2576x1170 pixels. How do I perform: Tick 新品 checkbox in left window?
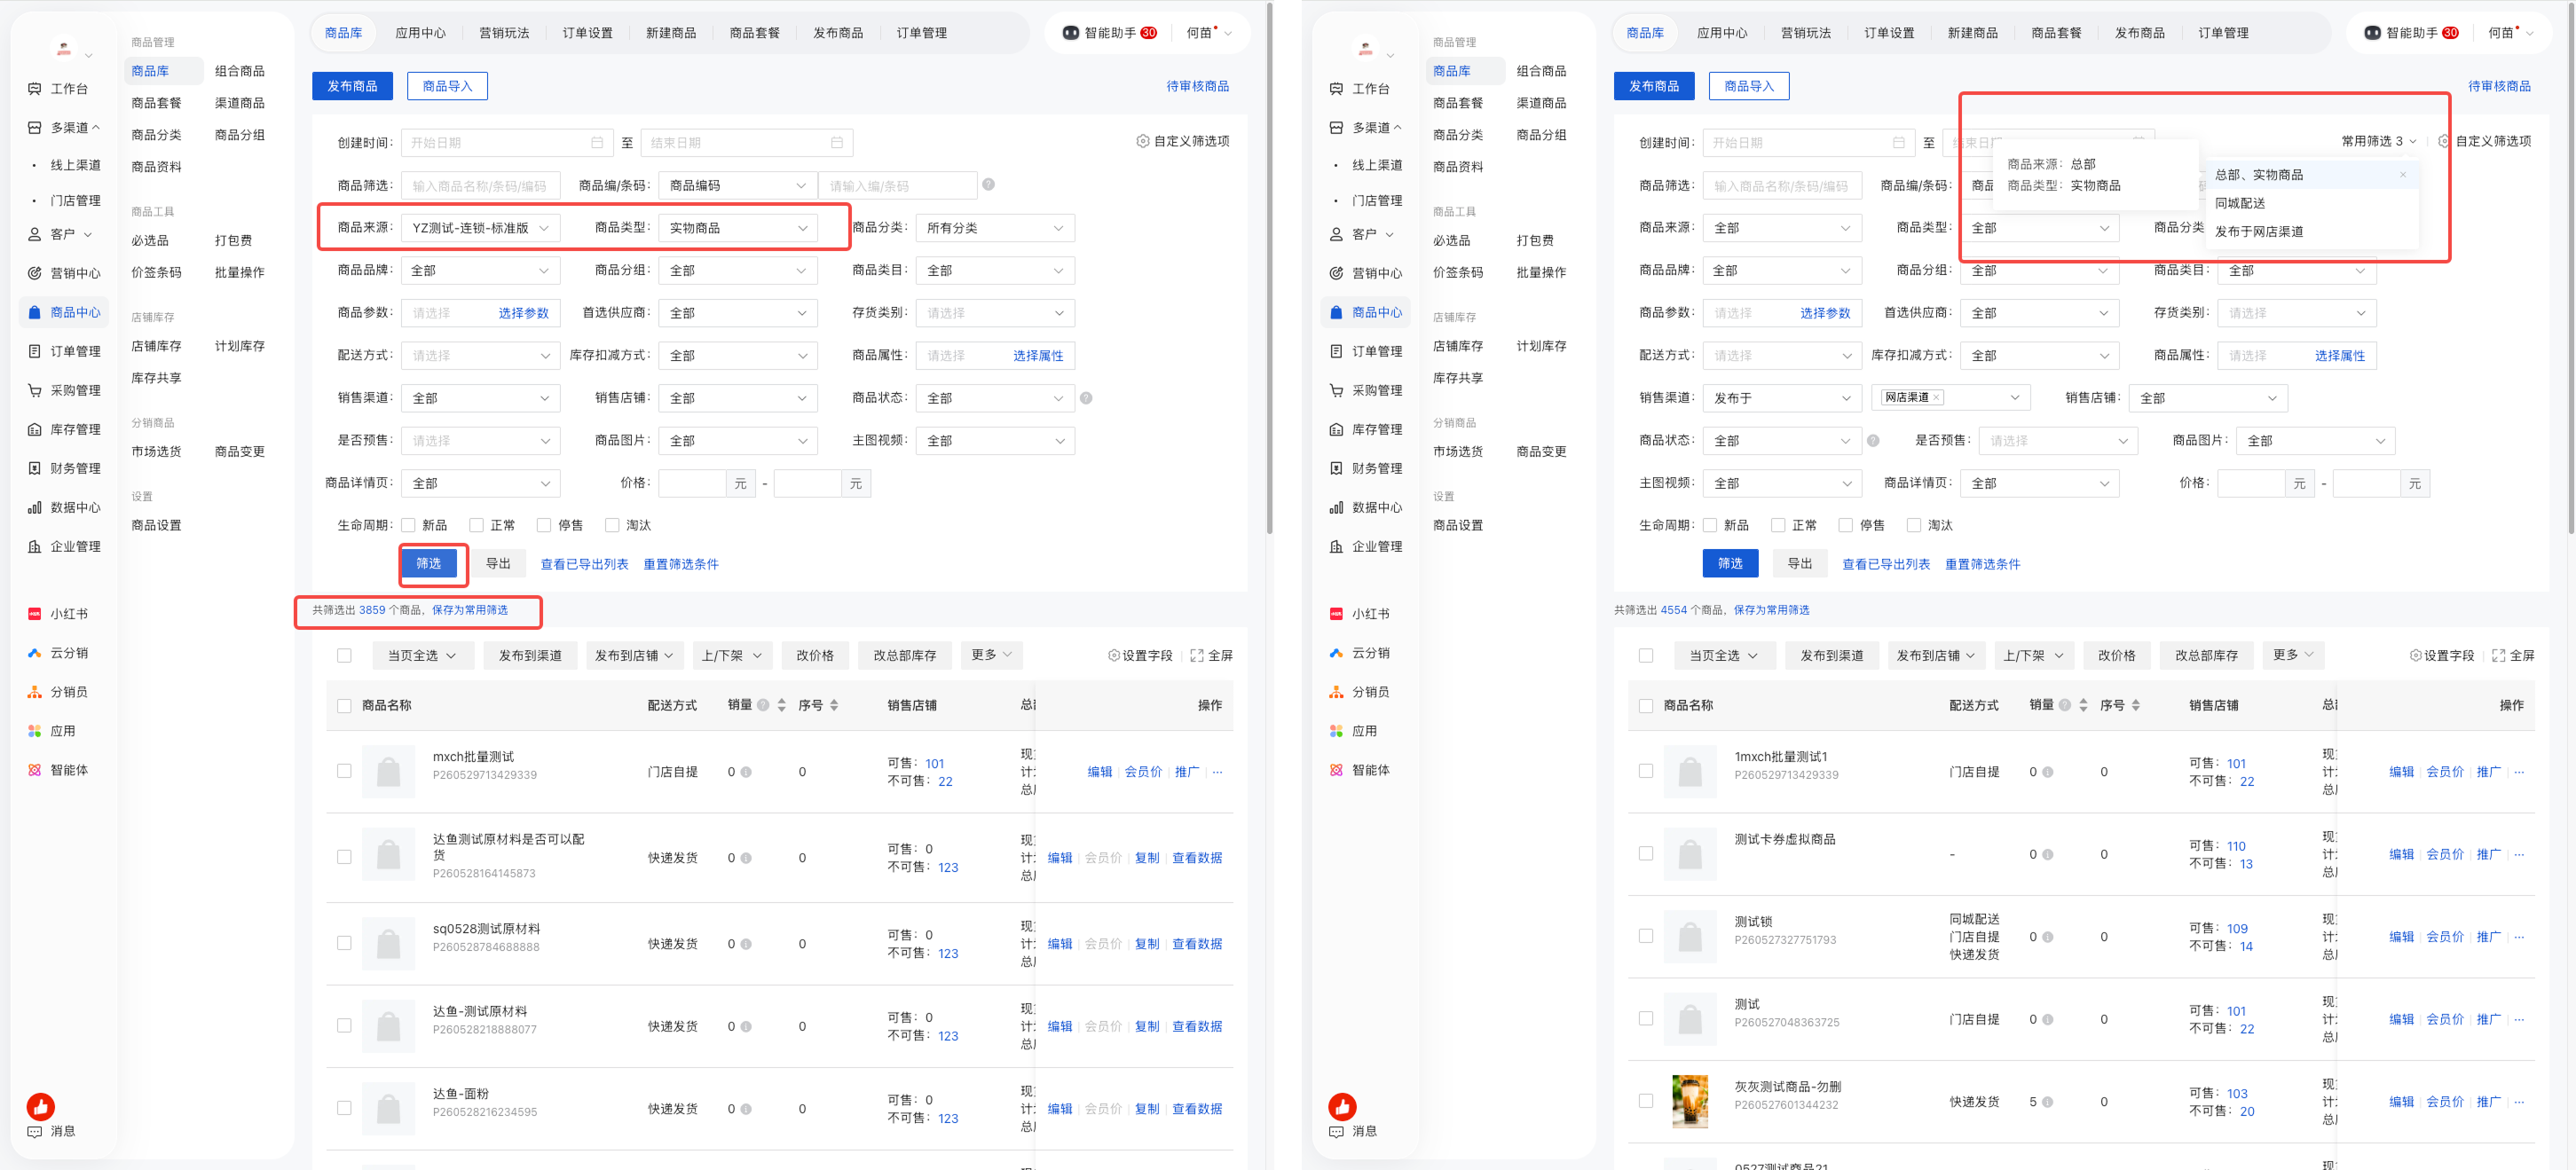(408, 525)
